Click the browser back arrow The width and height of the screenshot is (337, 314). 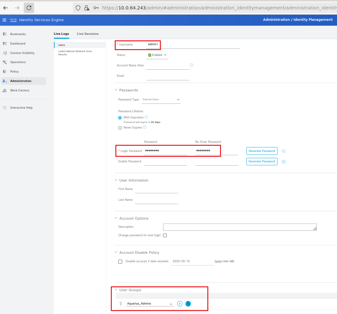click(6, 8)
